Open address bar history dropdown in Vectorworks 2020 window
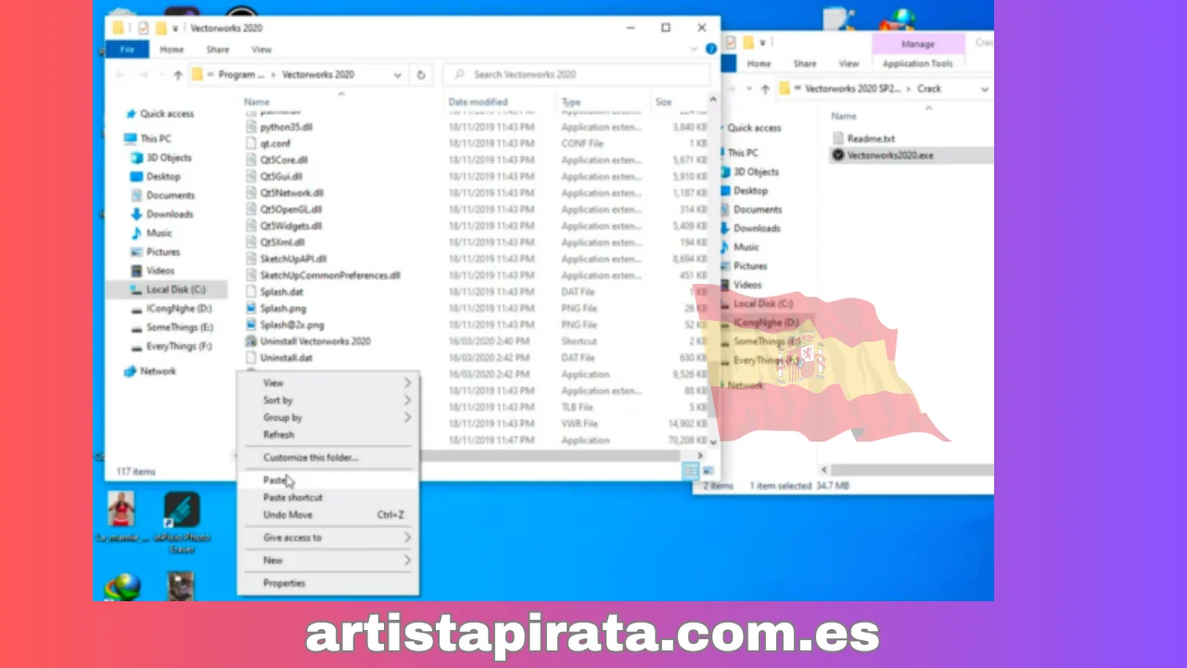 click(398, 75)
